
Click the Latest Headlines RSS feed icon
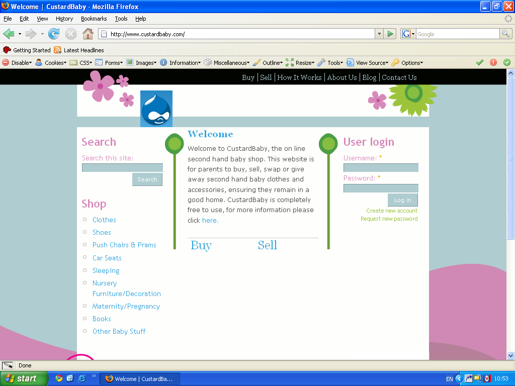click(57, 50)
